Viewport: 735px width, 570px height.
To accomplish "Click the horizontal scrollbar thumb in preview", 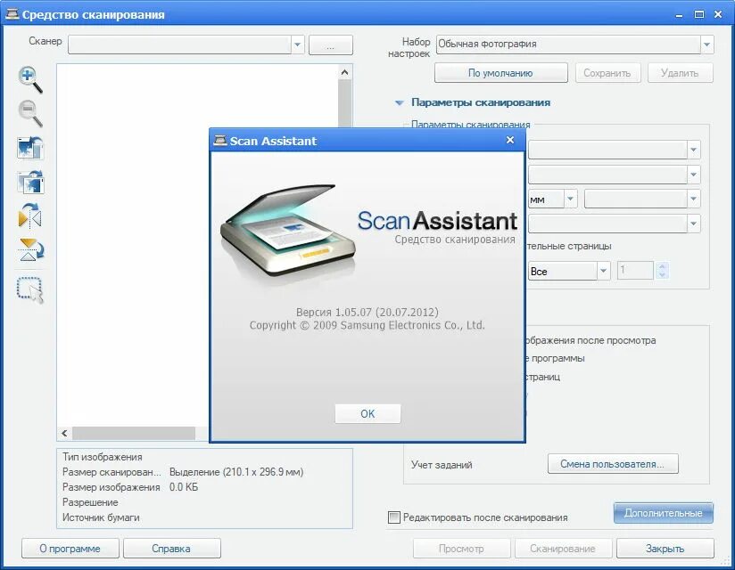I will point(134,434).
